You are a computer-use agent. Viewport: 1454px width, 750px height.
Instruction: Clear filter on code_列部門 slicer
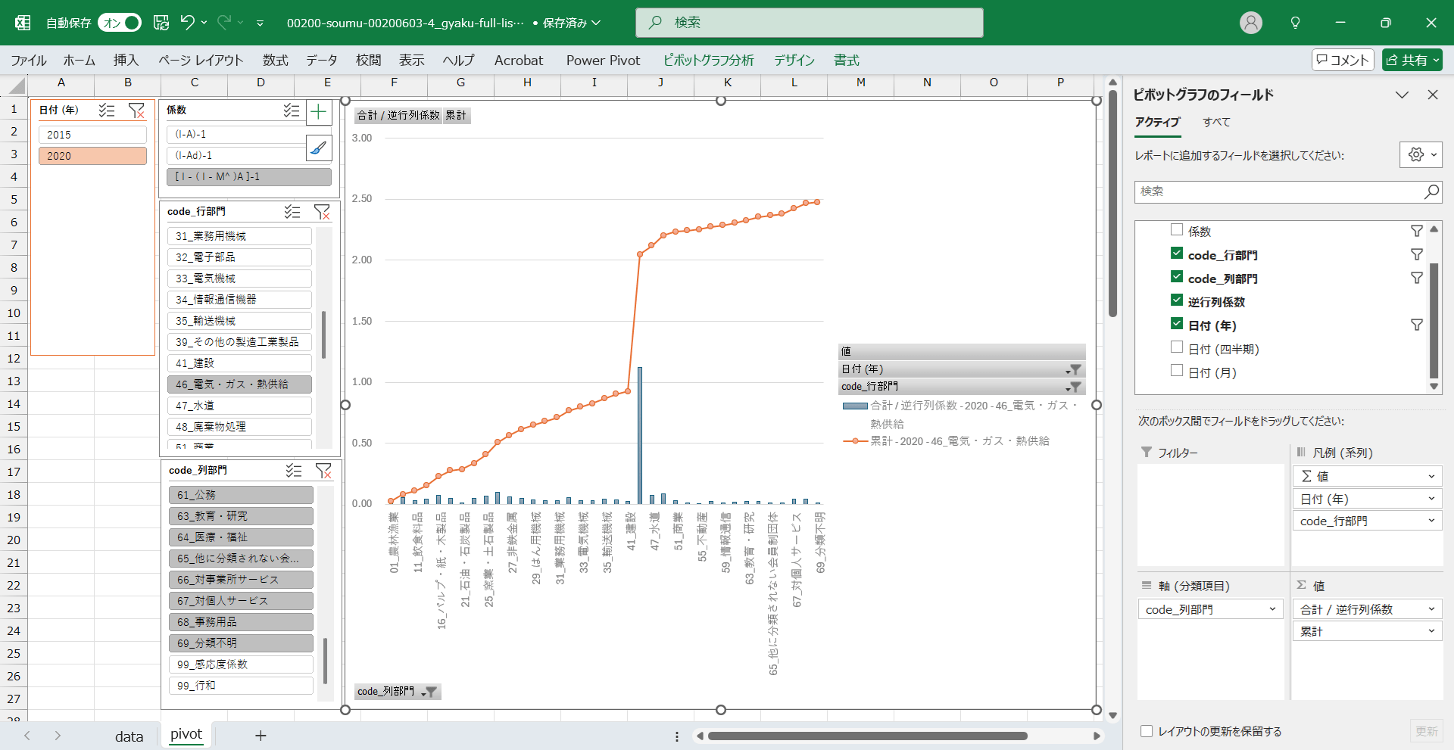click(x=323, y=471)
